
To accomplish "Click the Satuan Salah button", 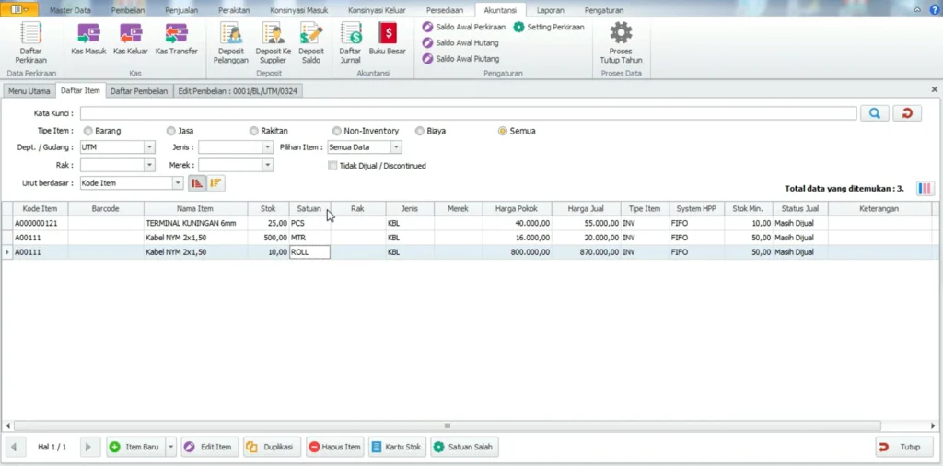I will click(465, 447).
